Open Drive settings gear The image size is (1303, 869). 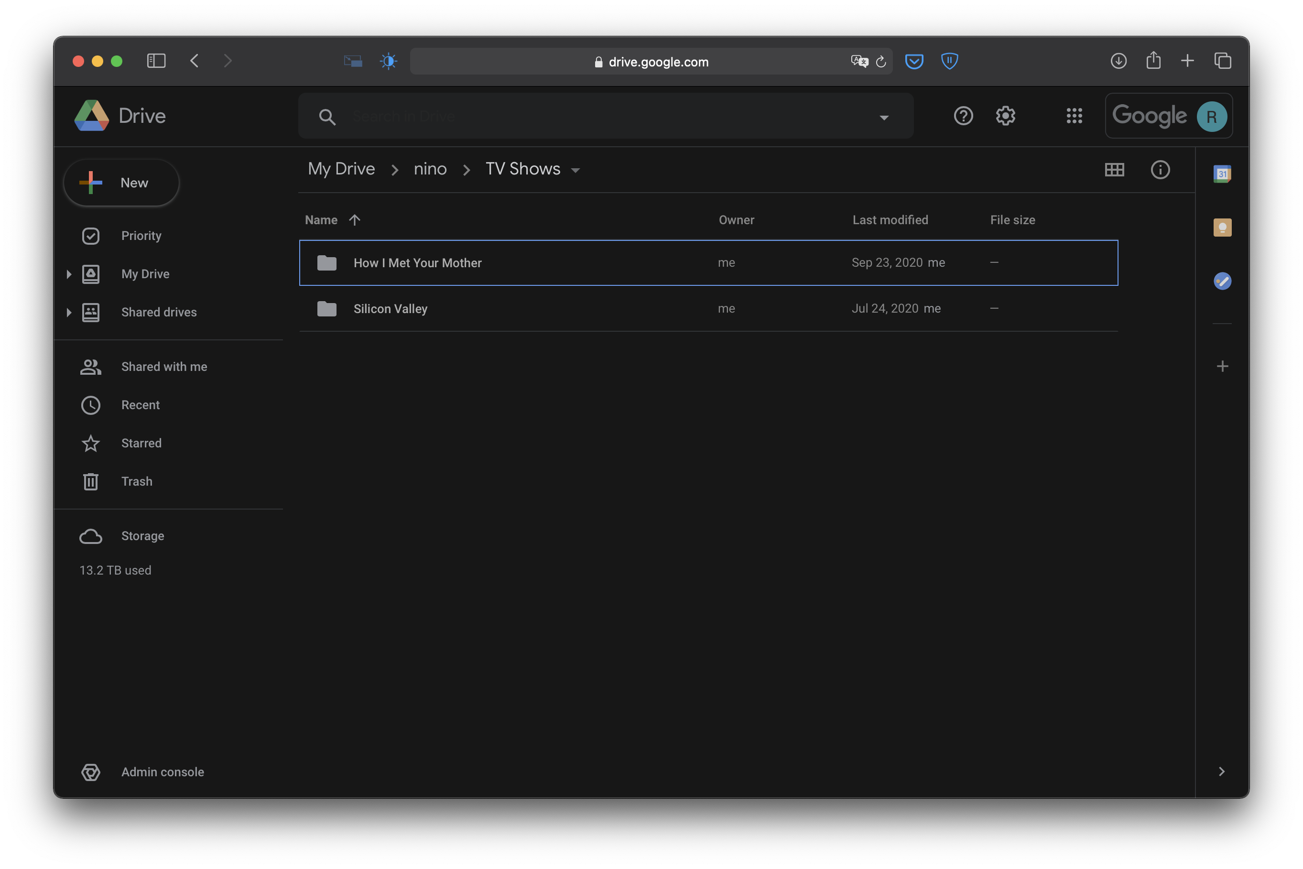pyautogui.click(x=1005, y=116)
